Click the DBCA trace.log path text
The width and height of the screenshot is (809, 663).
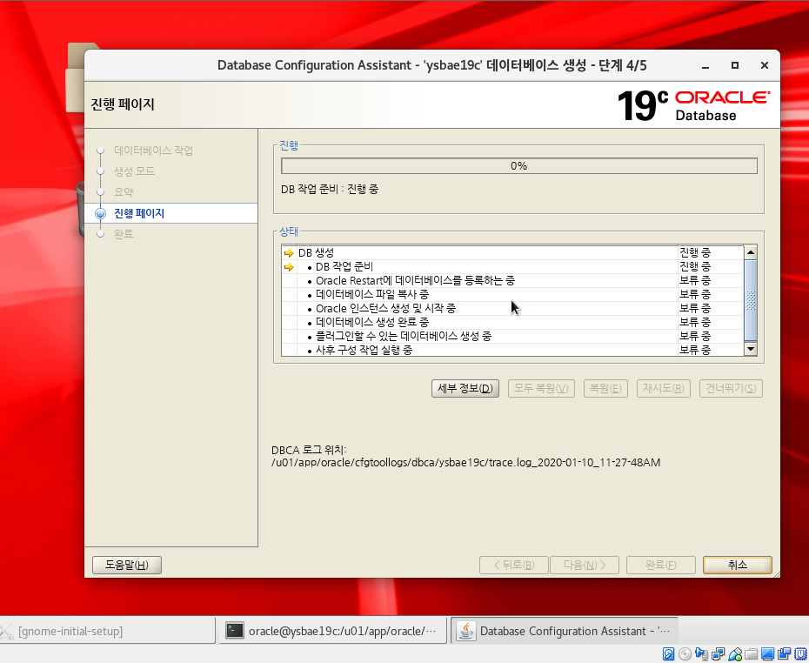(466, 462)
